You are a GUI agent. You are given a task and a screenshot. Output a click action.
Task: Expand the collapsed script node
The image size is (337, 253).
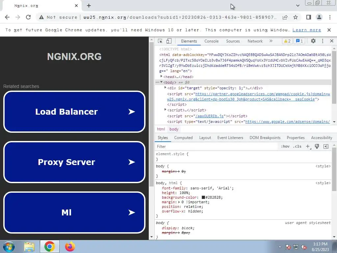point(165,110)
